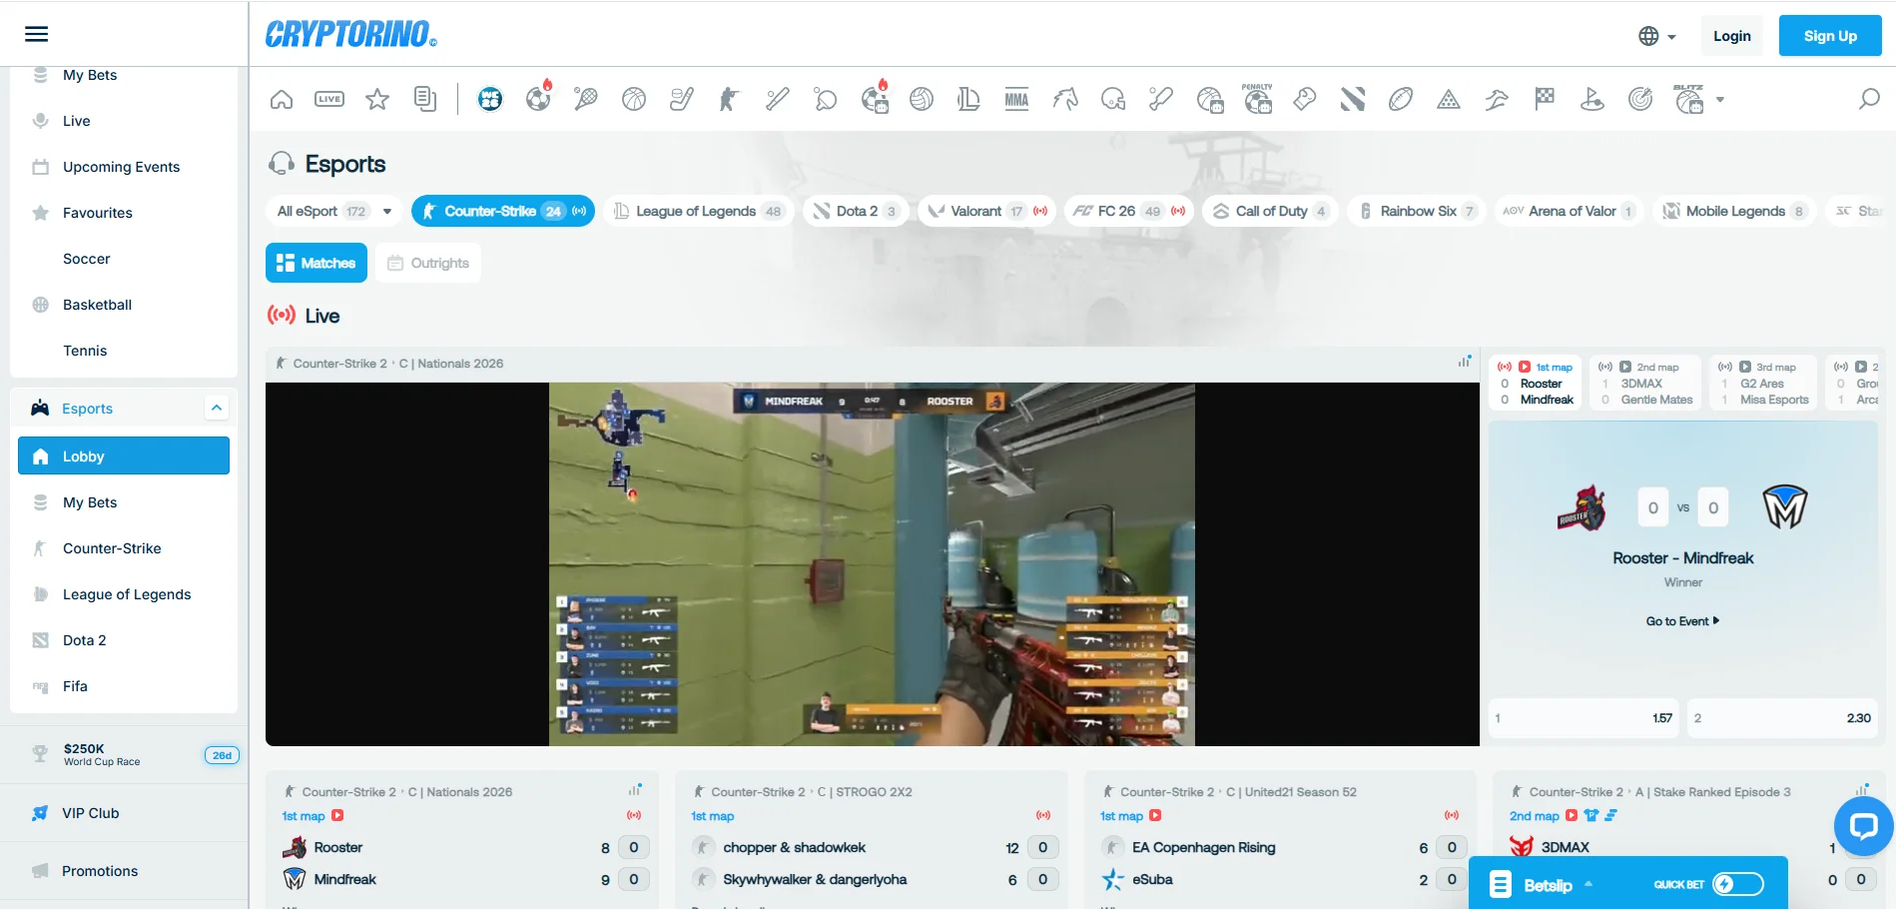The image size is (1896, 909).
Task: Filter by Valorant category
Action: (x=986, y=211)
